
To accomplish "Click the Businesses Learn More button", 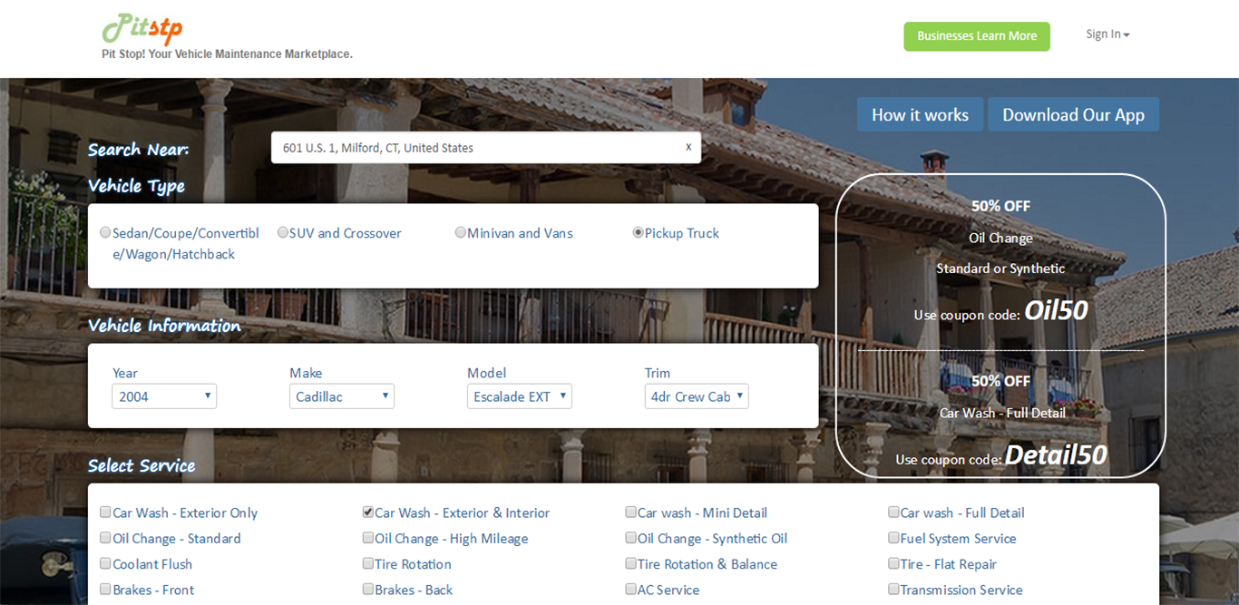I will 976,36.
